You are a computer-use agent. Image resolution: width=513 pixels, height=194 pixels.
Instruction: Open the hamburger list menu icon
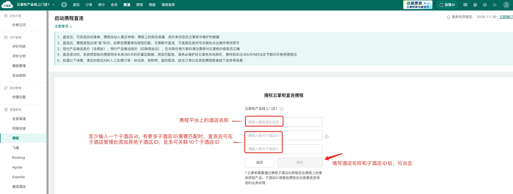(495, 5)
